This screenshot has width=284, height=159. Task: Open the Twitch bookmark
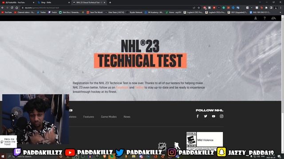click(x=52, y=12)
